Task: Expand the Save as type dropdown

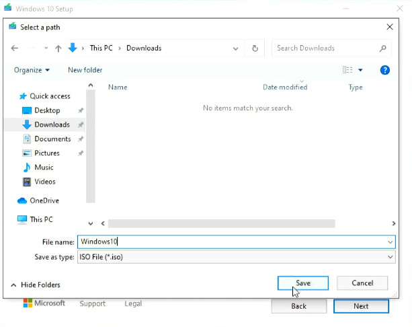Action: point(390,257)
